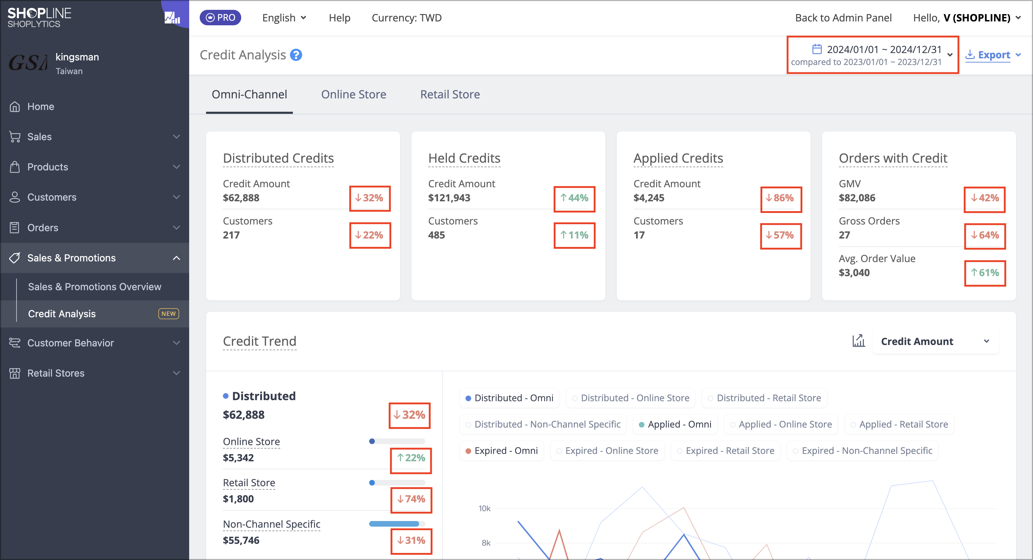This screenshot has width=1033, height=560.
Task: Click the Shoplytics chart logo icon
Action: coord(172,18)
